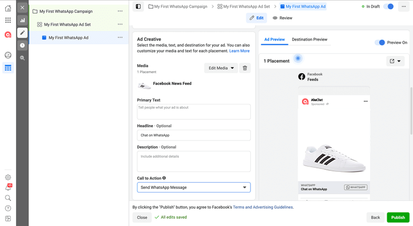The width and height of the screenshot is (413, 226).
Task: Open Call to Action dropdown Send WhatsApp Message
Action: (x=194, y=187)
